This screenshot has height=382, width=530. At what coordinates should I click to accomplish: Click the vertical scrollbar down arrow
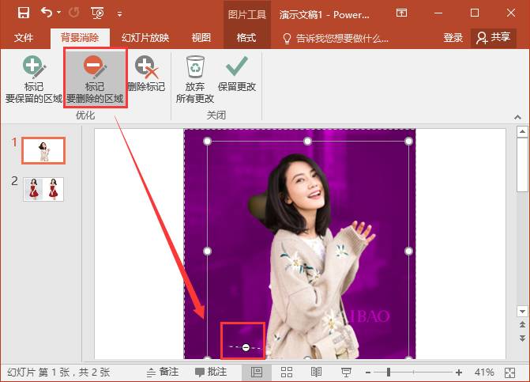(x=522, y=312)
